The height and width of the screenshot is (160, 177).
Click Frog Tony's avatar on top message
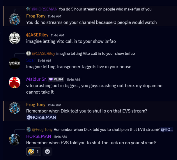click(x=15, y=19)
